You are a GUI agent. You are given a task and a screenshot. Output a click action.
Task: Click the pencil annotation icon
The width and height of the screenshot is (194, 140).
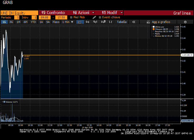pyautogui.click(x=94, y=17)
